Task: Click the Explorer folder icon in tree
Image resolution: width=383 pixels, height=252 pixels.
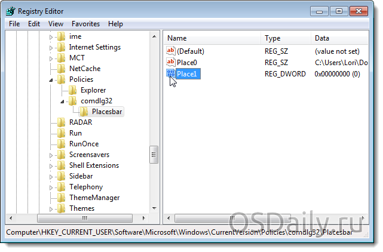Action: click(x=73, y=90)
